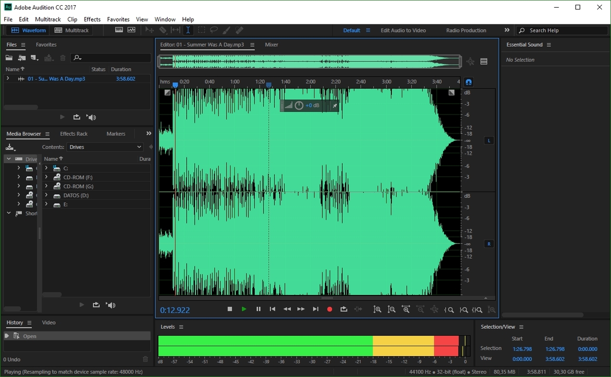The height and width of the screenshot is (377, 611).
Task: Select the E: drive row
Action: [97, 204]
